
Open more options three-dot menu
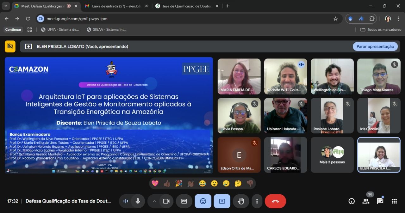coord(257,201)
